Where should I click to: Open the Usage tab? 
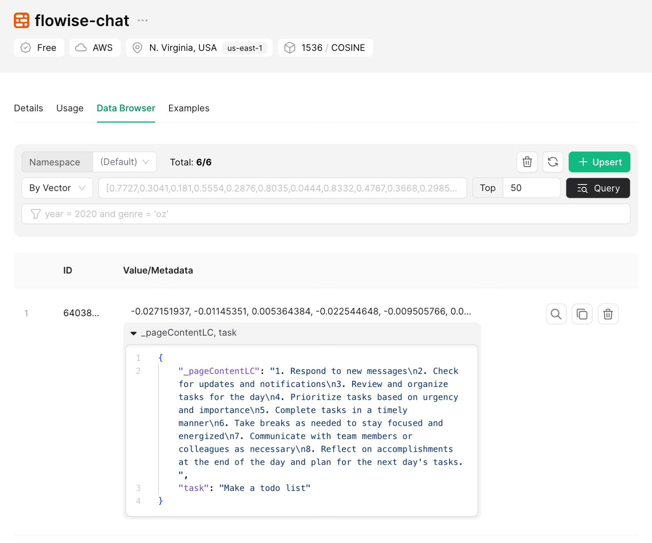(x=70, y=108)
